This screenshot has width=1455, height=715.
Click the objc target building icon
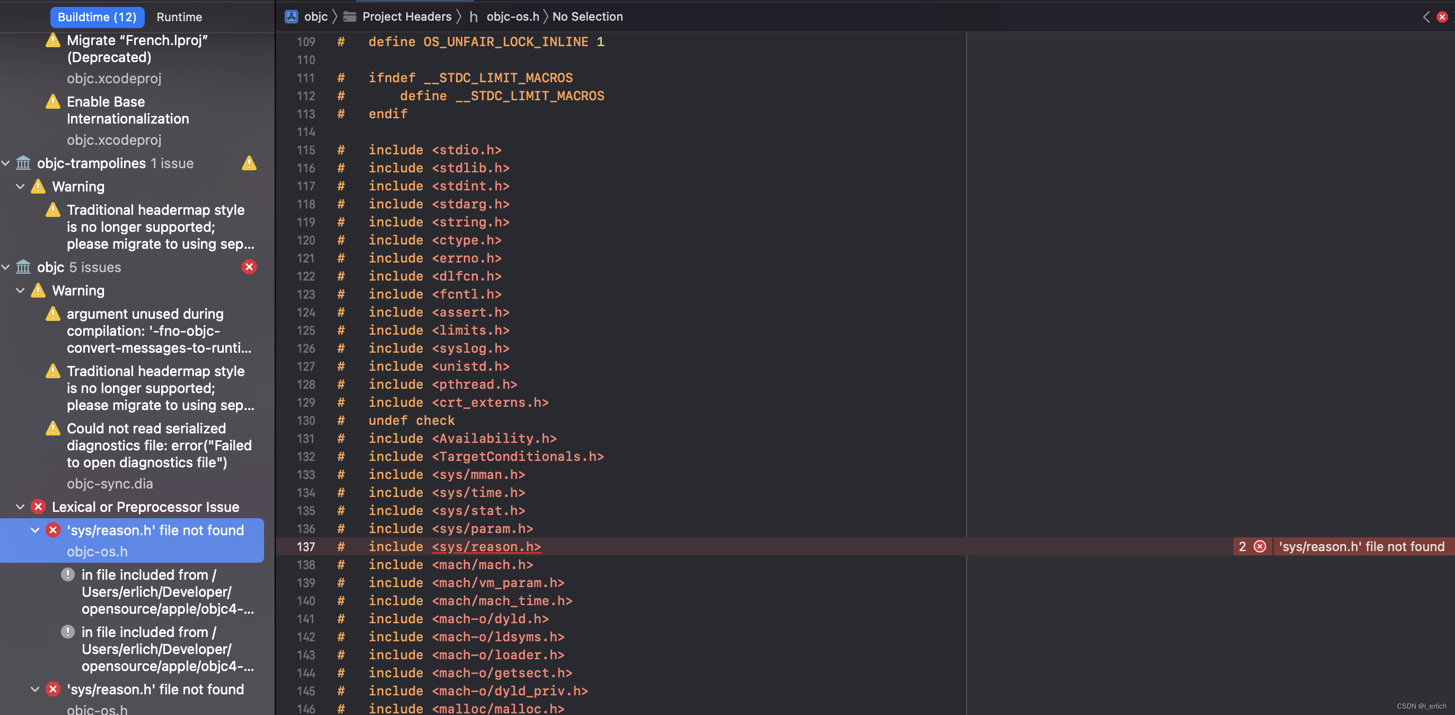point(23,267)
